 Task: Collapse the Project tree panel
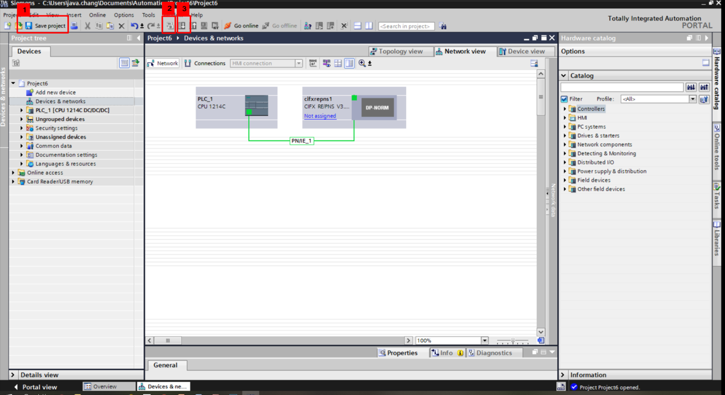(139, 38)
